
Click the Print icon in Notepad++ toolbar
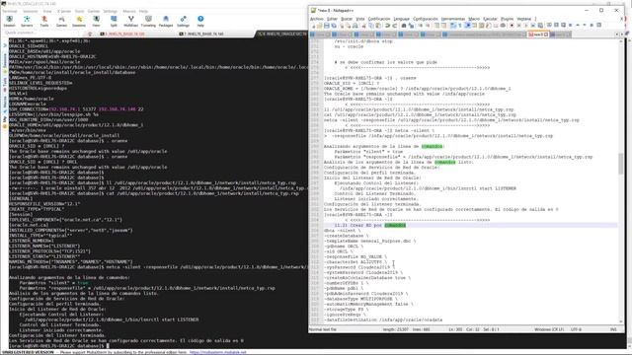pos(355,26)
